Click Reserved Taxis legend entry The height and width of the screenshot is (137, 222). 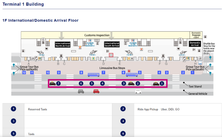(37, 109)
